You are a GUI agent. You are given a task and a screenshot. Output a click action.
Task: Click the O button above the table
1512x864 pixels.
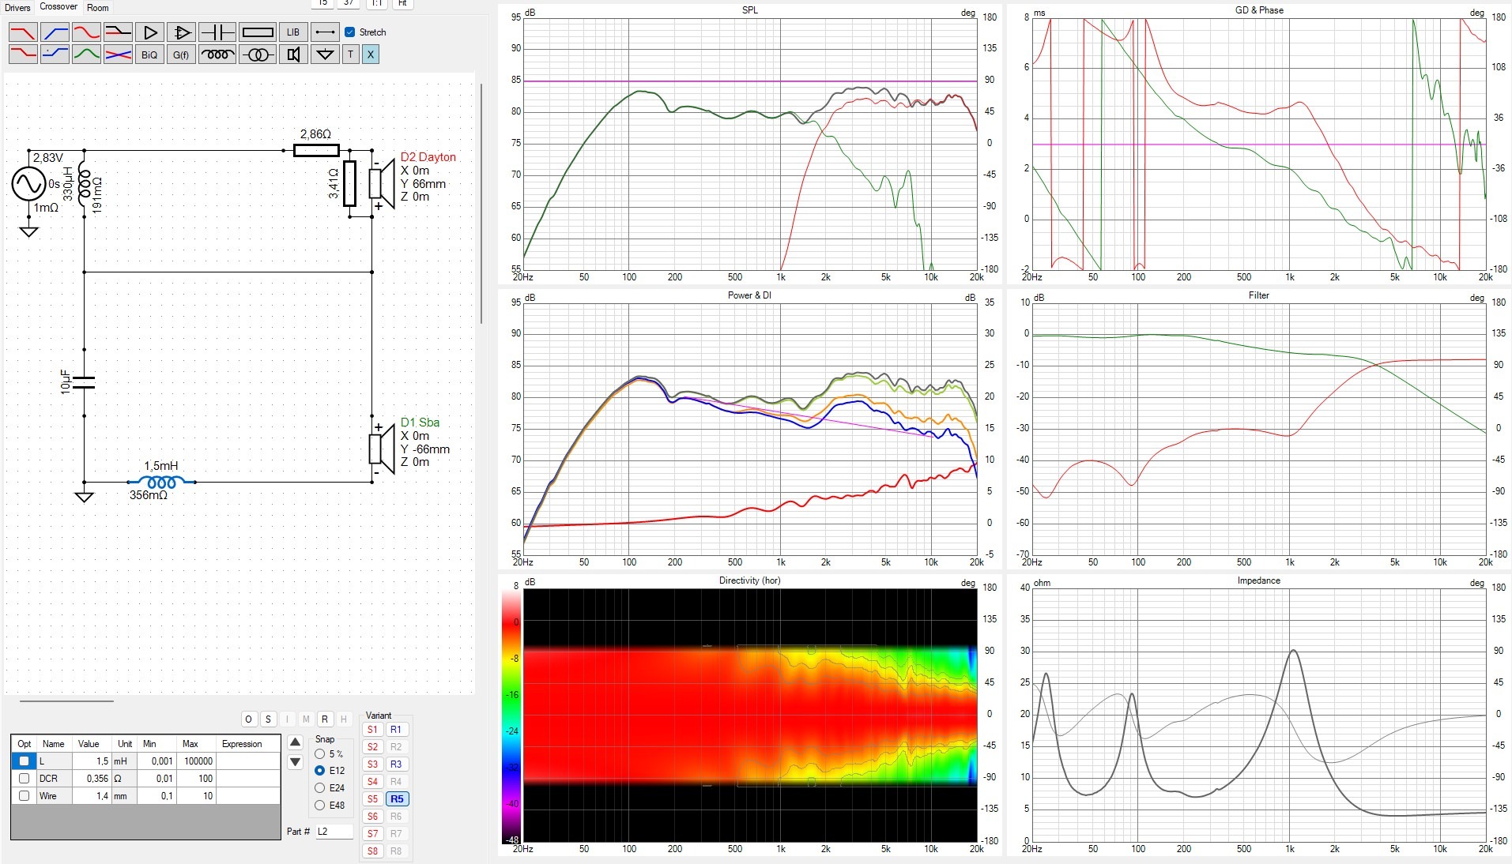pos(249,719)
